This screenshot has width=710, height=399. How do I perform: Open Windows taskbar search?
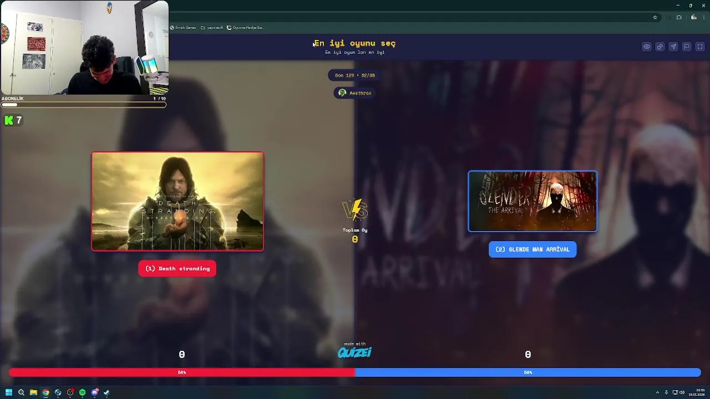21,392
